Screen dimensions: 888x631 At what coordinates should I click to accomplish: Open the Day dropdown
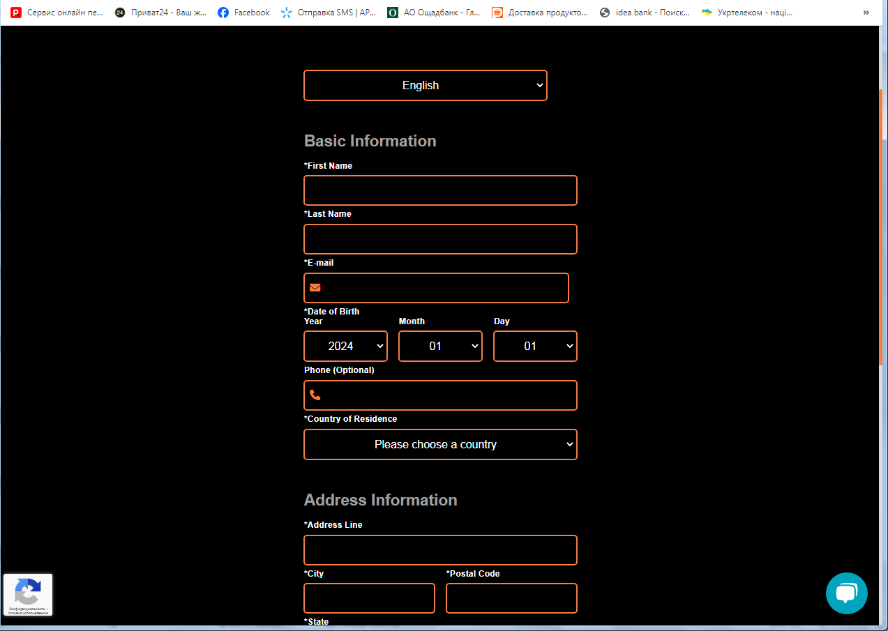click(535, 346)
